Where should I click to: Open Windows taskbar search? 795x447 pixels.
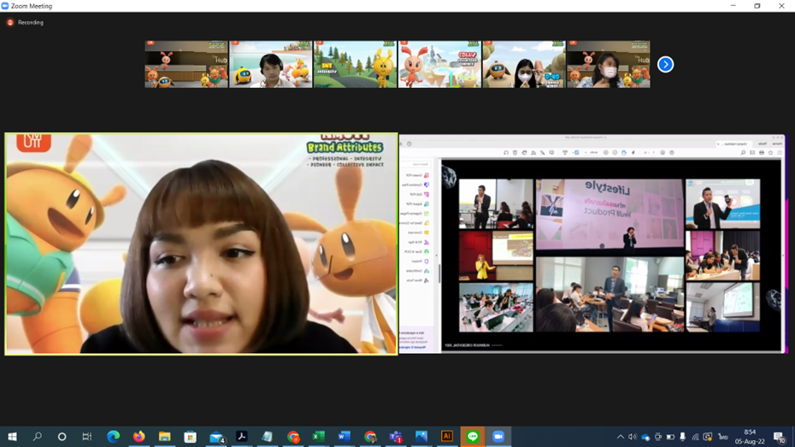[x=37, y=437]
